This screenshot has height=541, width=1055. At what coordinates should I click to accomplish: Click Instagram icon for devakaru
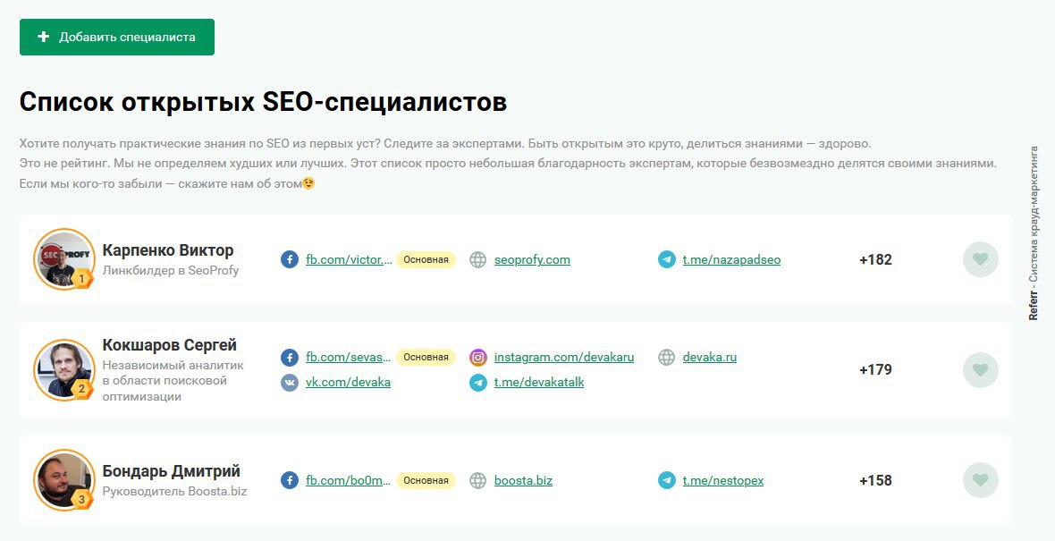[478, 357]
